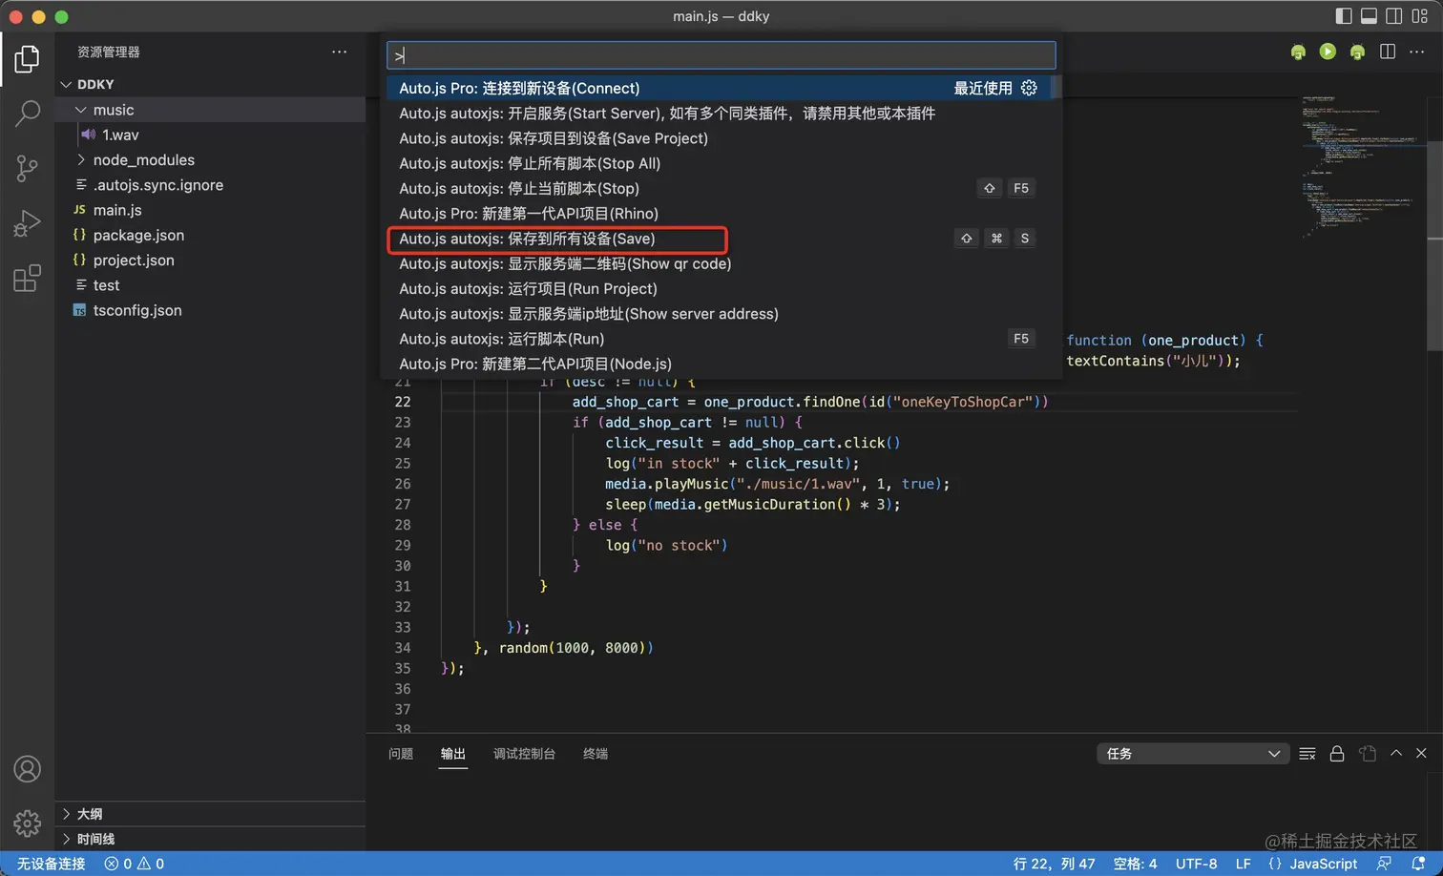Expand the 大纲 outline section

[x=210, y=814]
